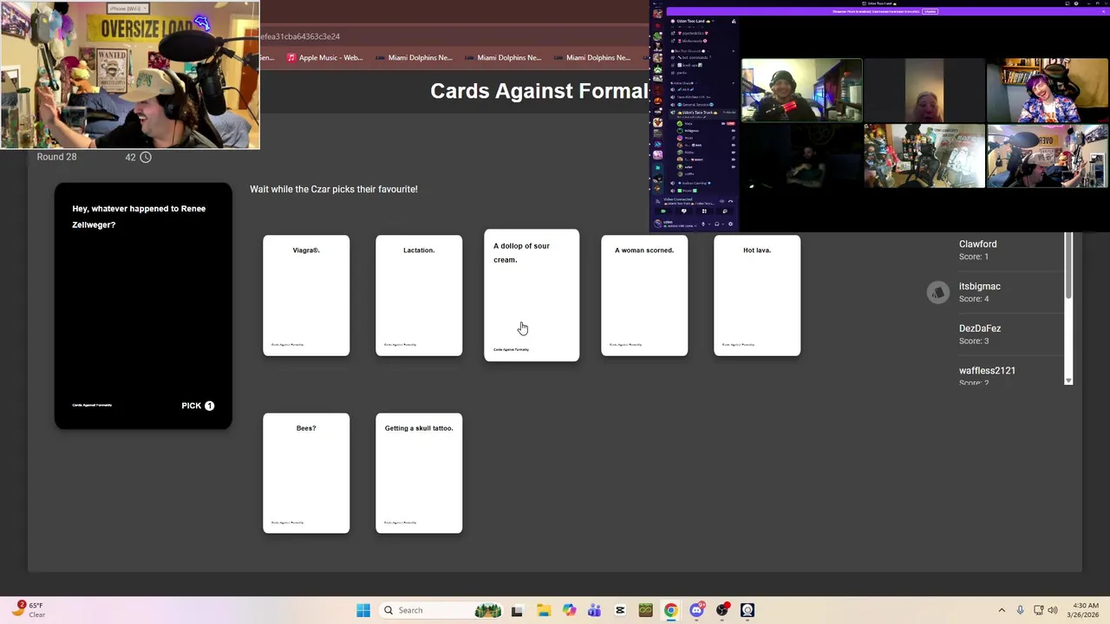Click the scoreboard vertical scrollbar thumb
Image resolution: width=1110 pixels, height=624 pixels.
[1068, 265]
